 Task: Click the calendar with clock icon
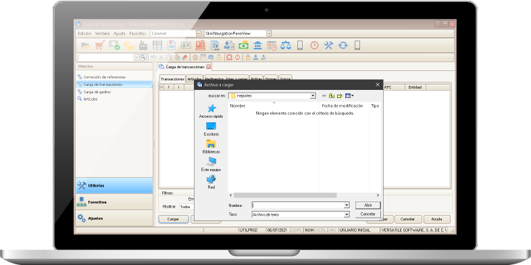coord(272,45)
